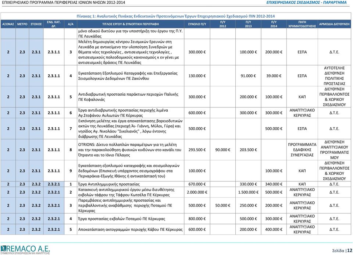Screen dimensions: 353x255
Task: Click the "Π/Υ 2014" column header
Action: tap(274, 24)
